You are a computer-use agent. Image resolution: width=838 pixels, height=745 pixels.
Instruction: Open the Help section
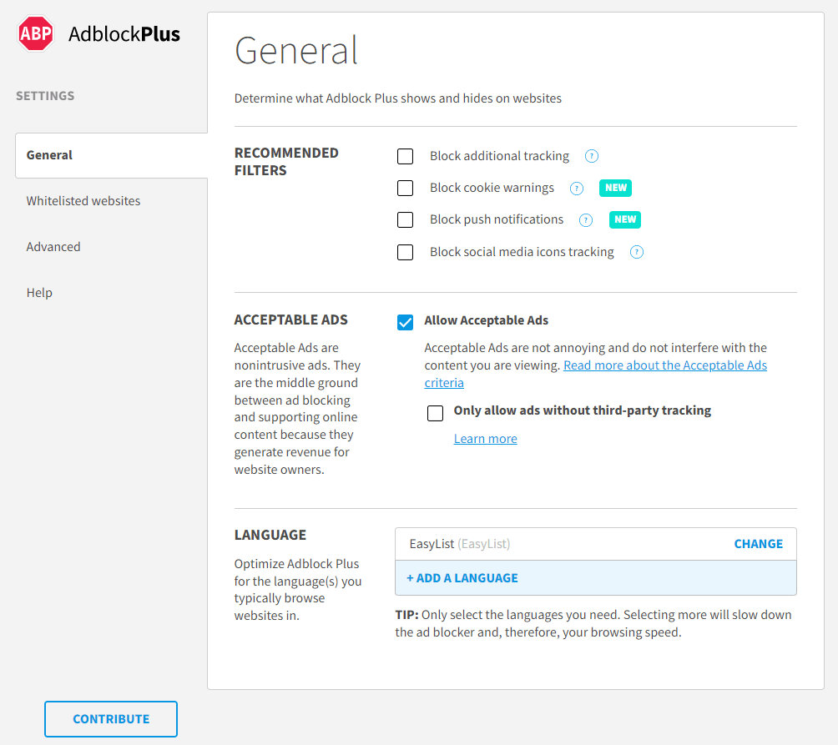[39, 292]
